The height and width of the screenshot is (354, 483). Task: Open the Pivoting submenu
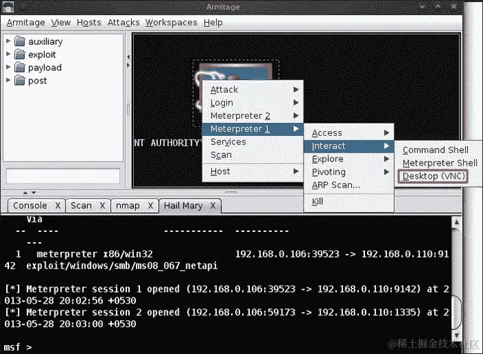348,172
